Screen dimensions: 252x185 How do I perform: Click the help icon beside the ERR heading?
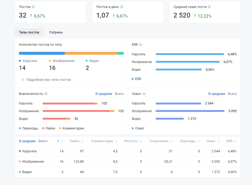tap(141, 44)
